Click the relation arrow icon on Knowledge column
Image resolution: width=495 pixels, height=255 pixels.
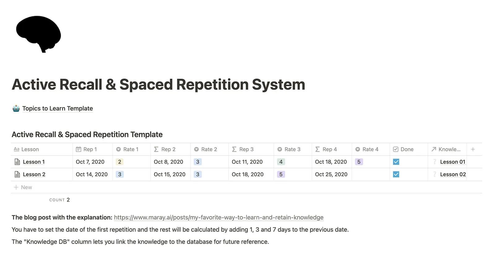(x=434, y=149)
